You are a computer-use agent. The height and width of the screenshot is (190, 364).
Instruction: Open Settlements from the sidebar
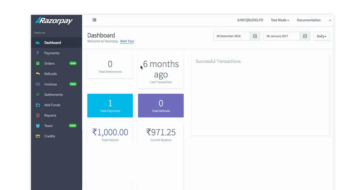tap(54, 94)
